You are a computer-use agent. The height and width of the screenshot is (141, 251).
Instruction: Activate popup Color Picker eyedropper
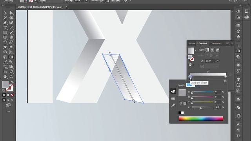(x=173, y=105)
